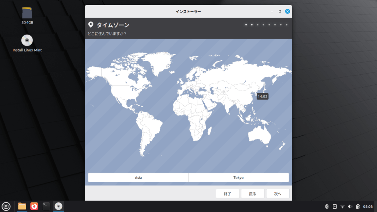The image size is (377, 212).
Task: Check the battery power tray icon
Action: [357, 206]
